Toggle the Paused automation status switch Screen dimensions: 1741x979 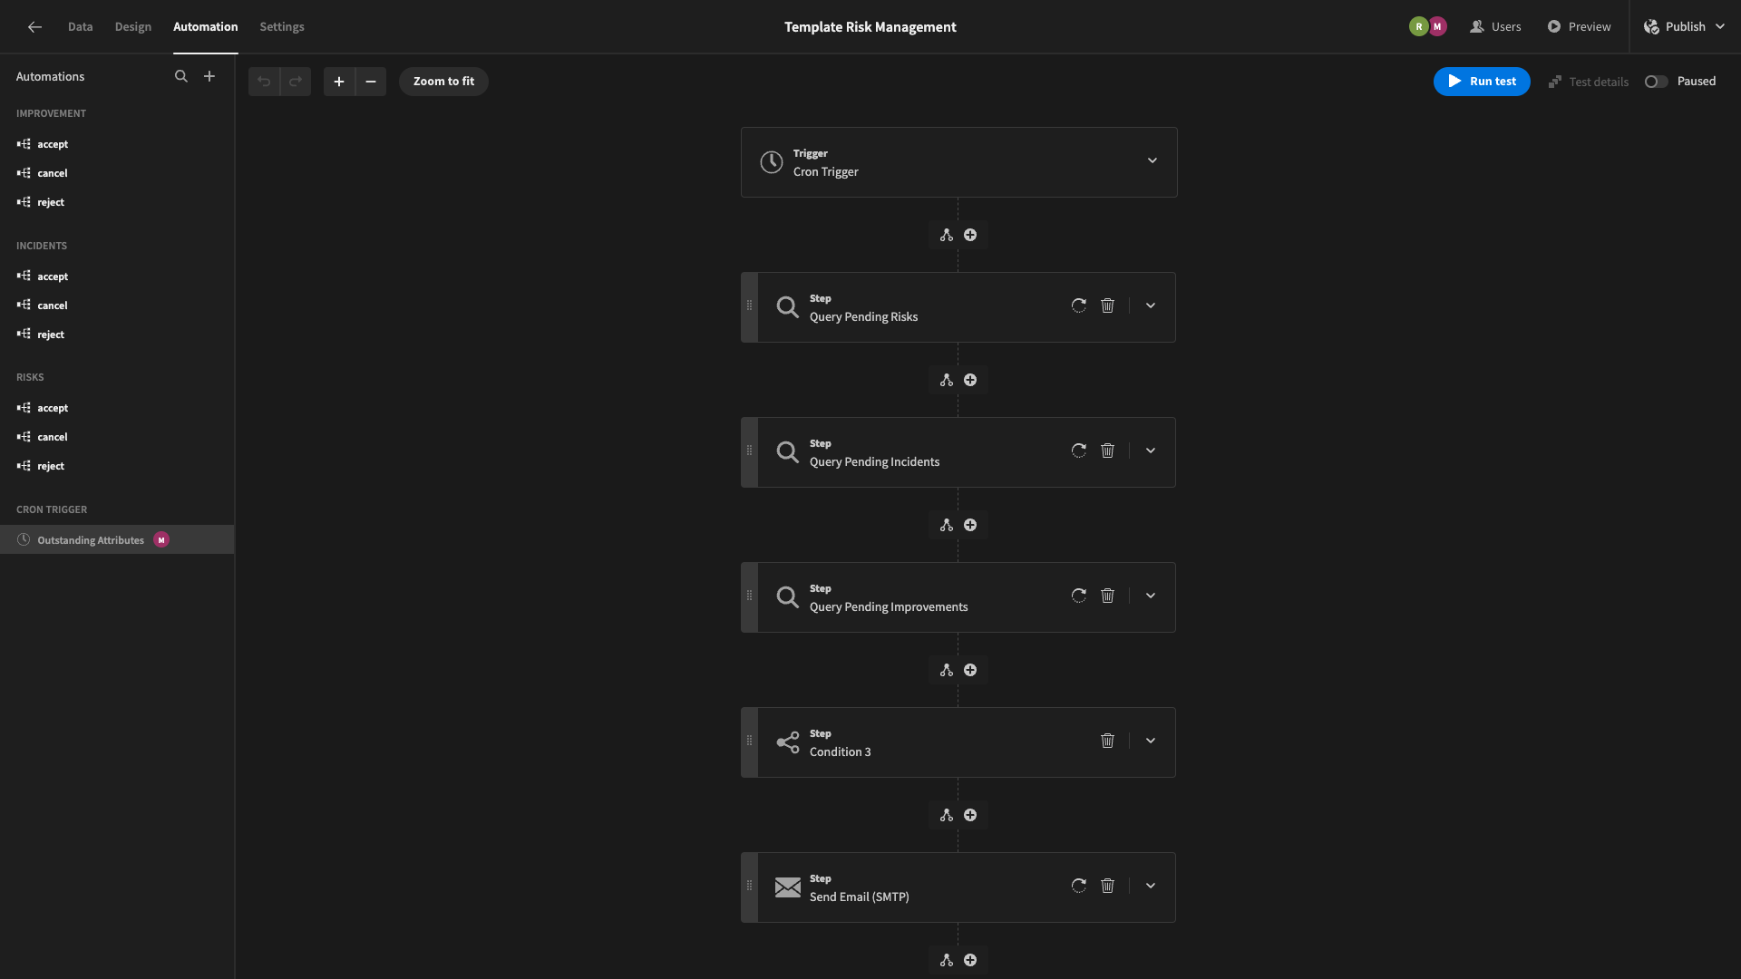tap(1656, 82)
